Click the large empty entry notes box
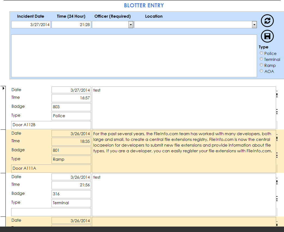The width and height of the screenshot is (284, 232). (x=134, y=56)
